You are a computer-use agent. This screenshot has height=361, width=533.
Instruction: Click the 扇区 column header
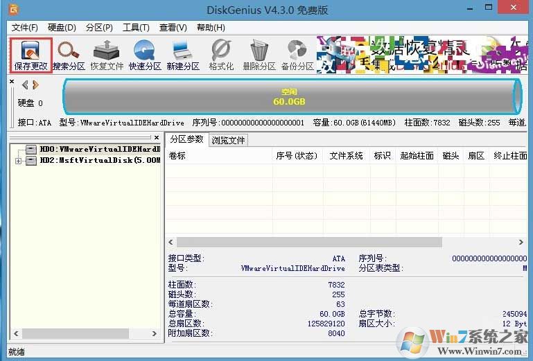pos(476,156)
